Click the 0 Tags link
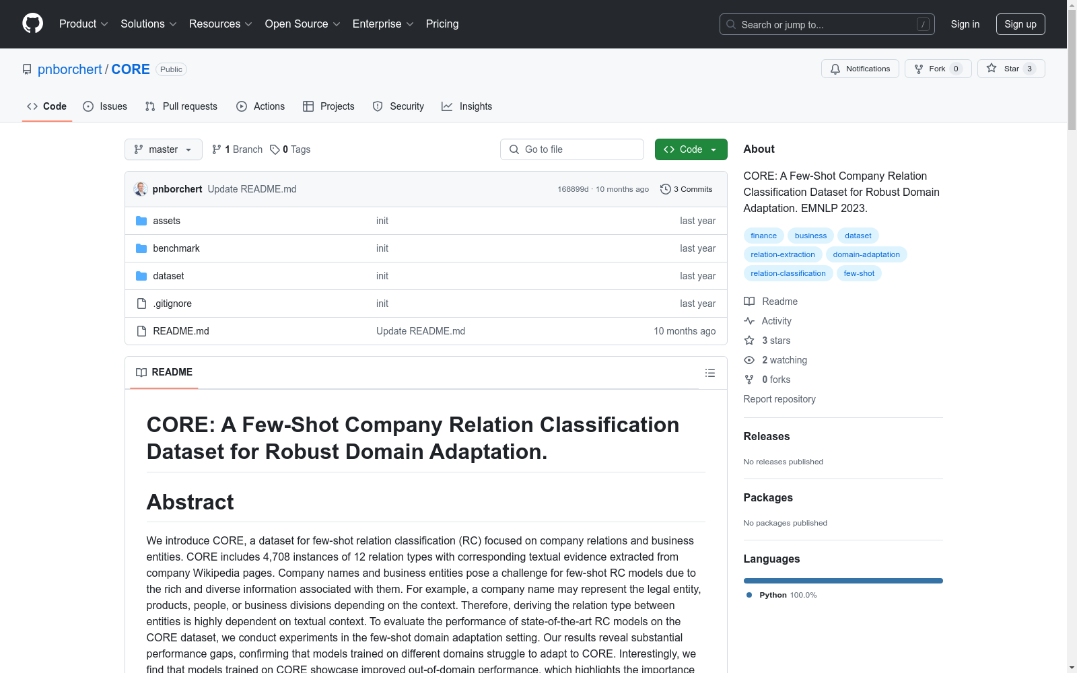1077x673 pixels. (x=290, y=149)
